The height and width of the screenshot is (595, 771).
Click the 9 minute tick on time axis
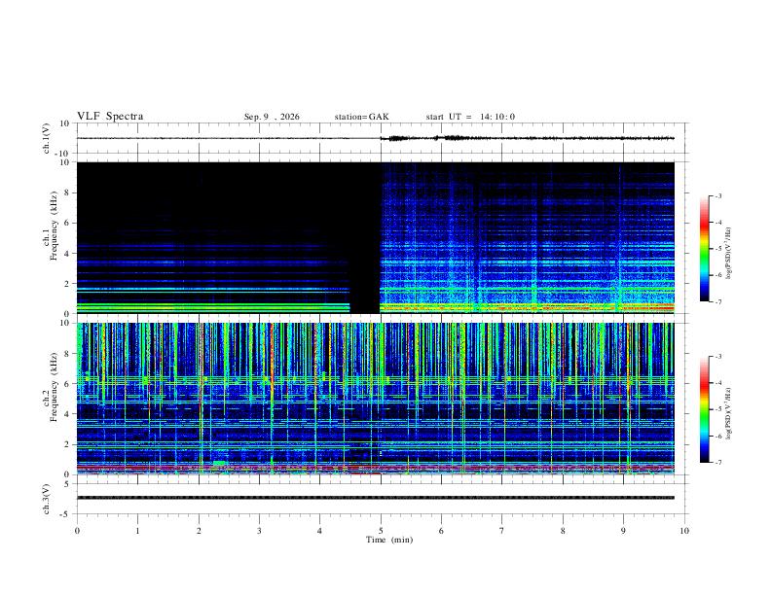(x=623, y=531)
